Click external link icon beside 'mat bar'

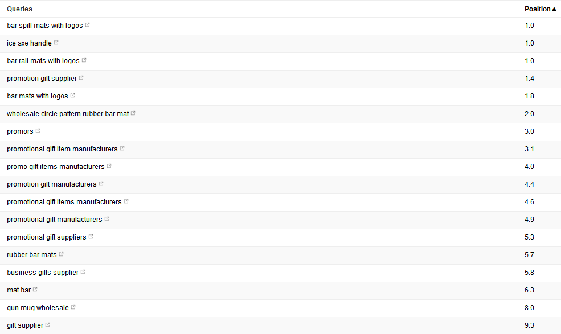coord(35,290)
